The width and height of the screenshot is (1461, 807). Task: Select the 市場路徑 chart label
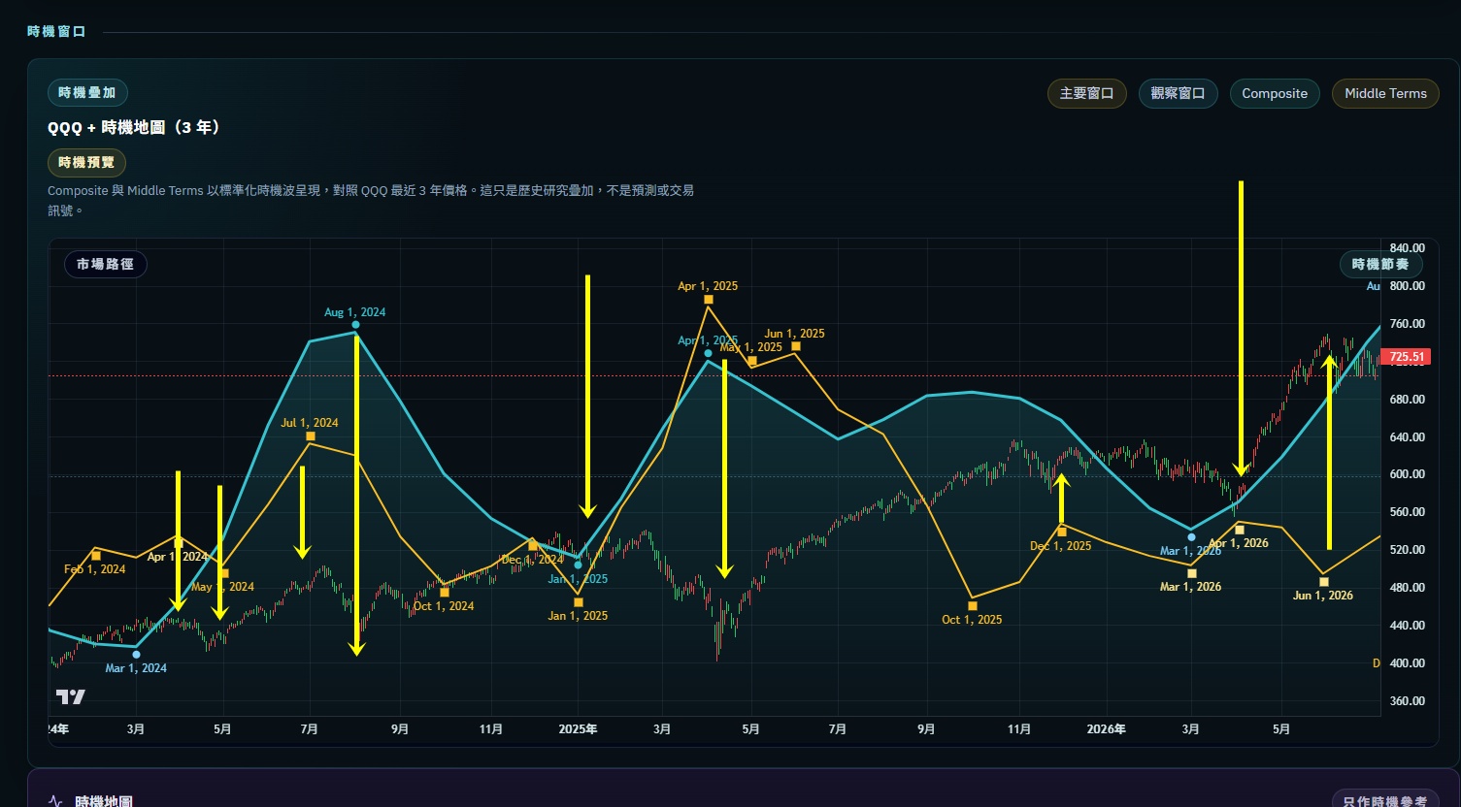tap(105, 264)
